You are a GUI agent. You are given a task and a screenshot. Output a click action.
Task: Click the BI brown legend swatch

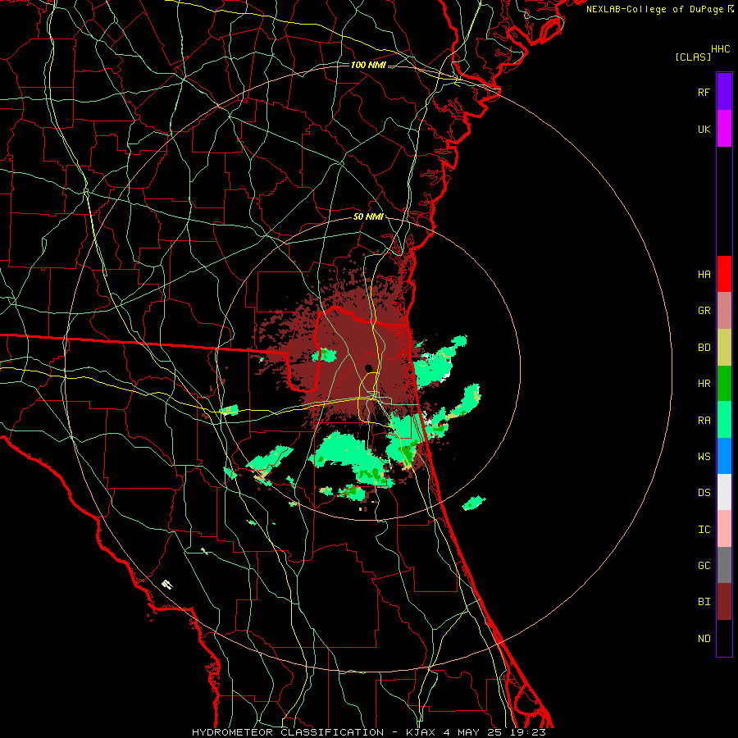[724, 602]
